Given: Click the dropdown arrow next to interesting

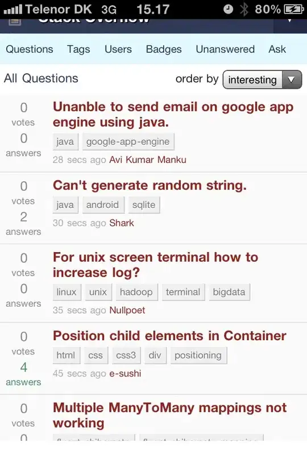Looking at the screenshot, I should point(292,80).
